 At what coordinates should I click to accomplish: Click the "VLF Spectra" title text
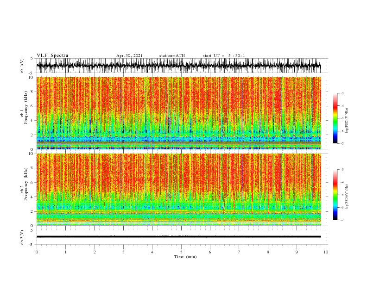[x=52, y=55]
